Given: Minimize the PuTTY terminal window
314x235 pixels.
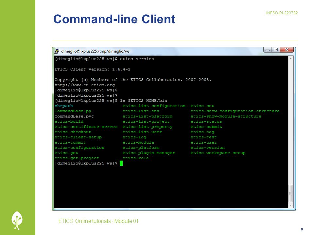Looking at the screenshot, I should click(x=268, y=50).
